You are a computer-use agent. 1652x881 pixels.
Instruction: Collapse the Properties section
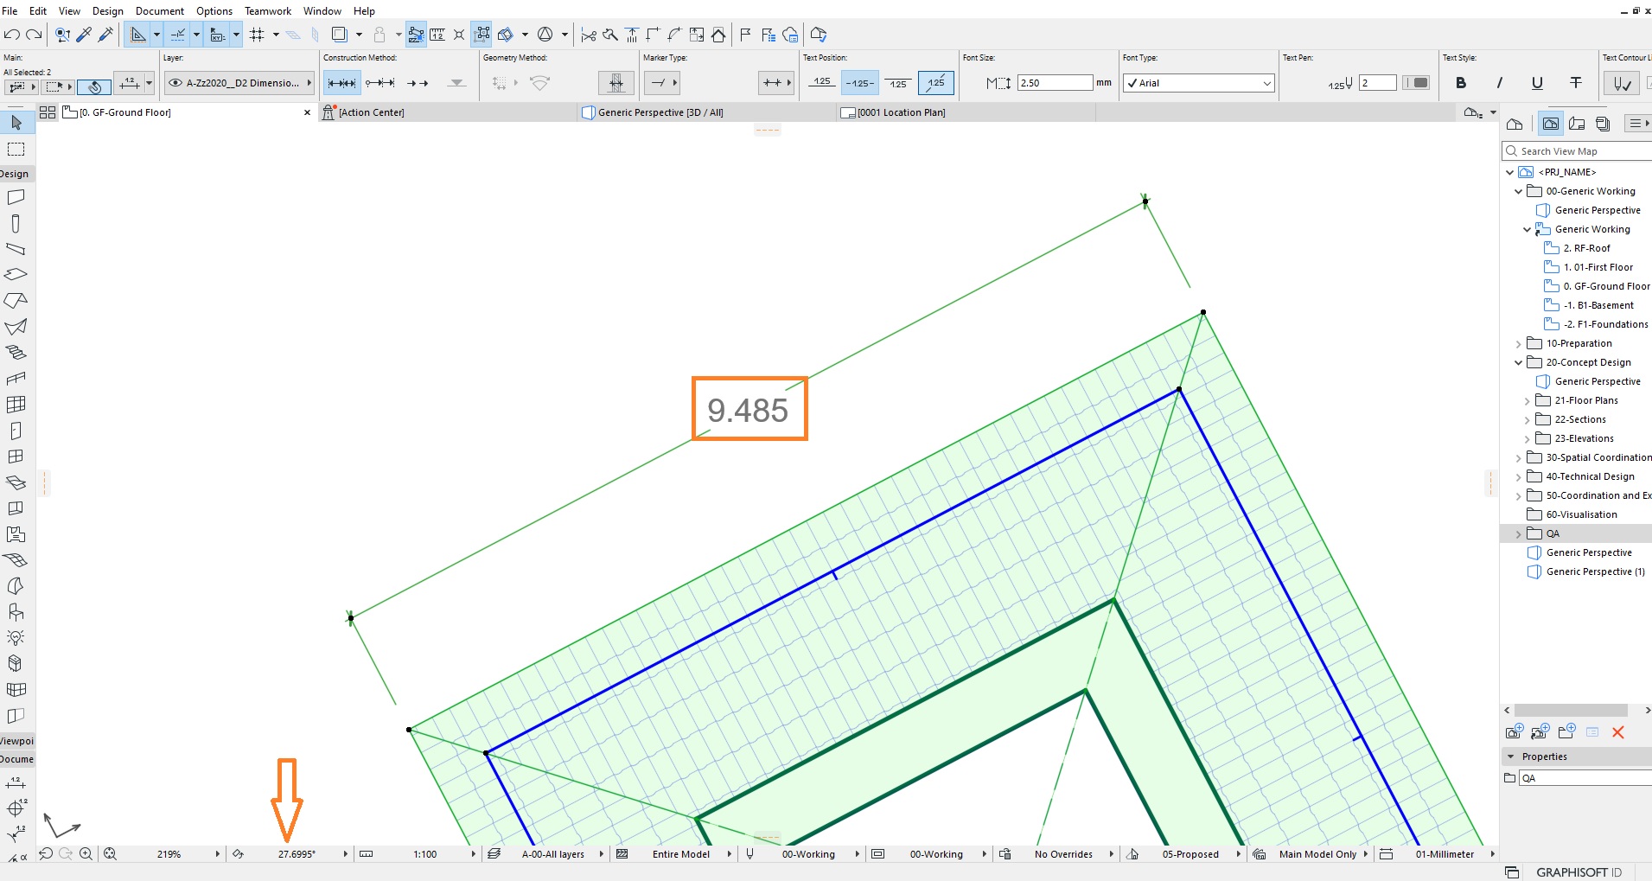1511,757
